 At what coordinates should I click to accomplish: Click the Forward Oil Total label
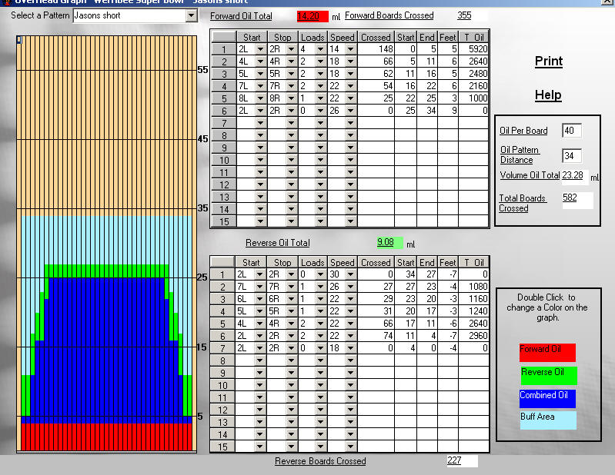[x=241, y=16]
